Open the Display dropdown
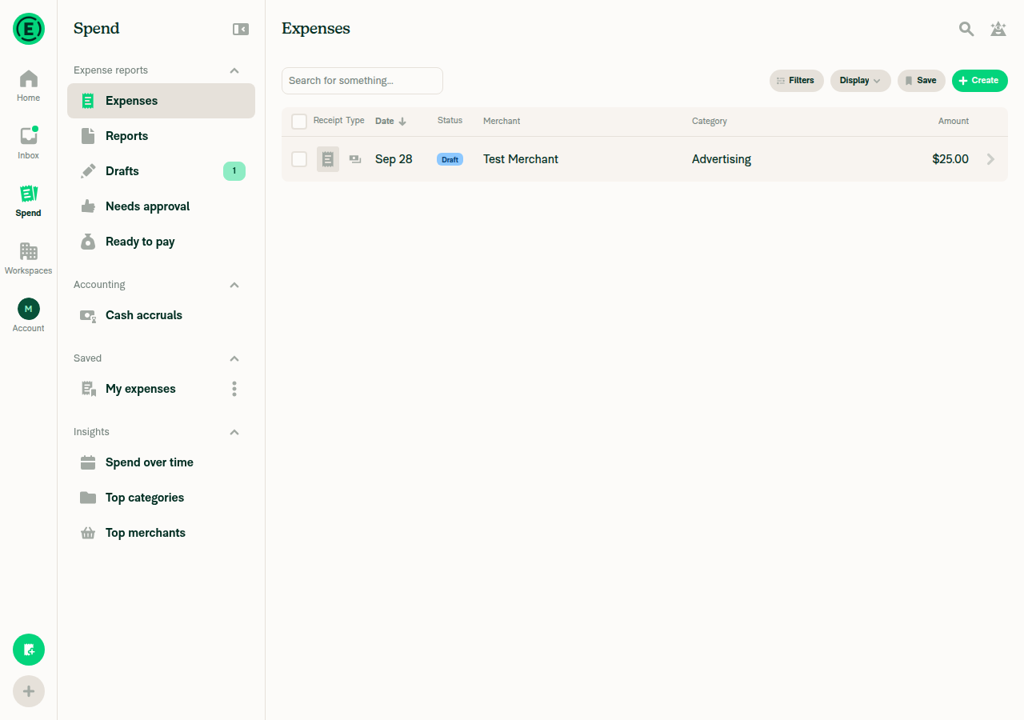 861,81
